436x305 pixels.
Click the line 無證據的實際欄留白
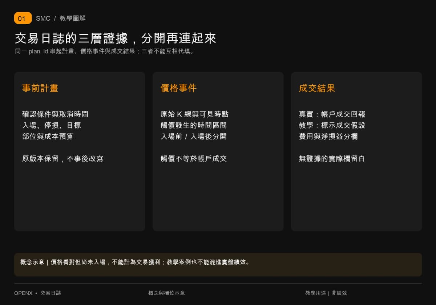[x=332, y=159]
